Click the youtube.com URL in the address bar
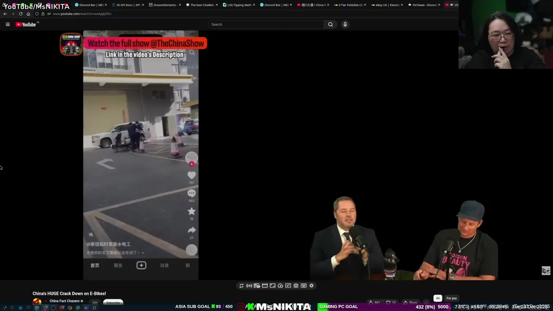Image resolution: width=553 pixels, height=311 pixels. click(x=82, y=14)
